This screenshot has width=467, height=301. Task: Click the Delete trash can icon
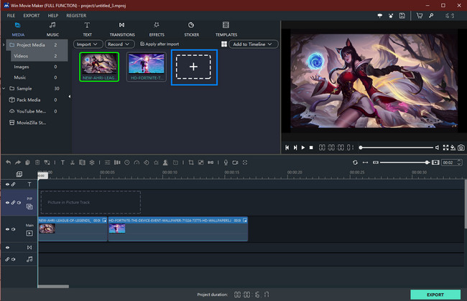37,163
